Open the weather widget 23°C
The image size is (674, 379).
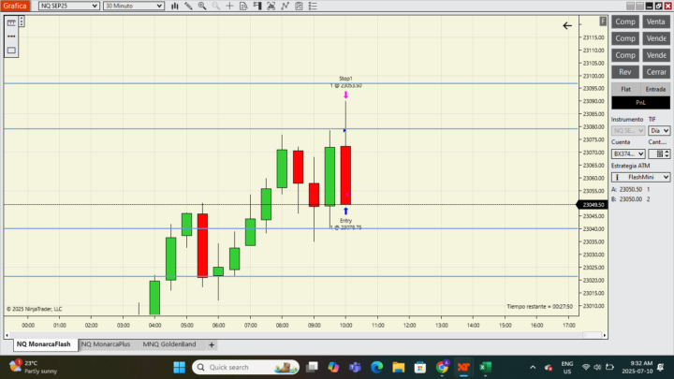pyautogui.click(x=34, y=367)
